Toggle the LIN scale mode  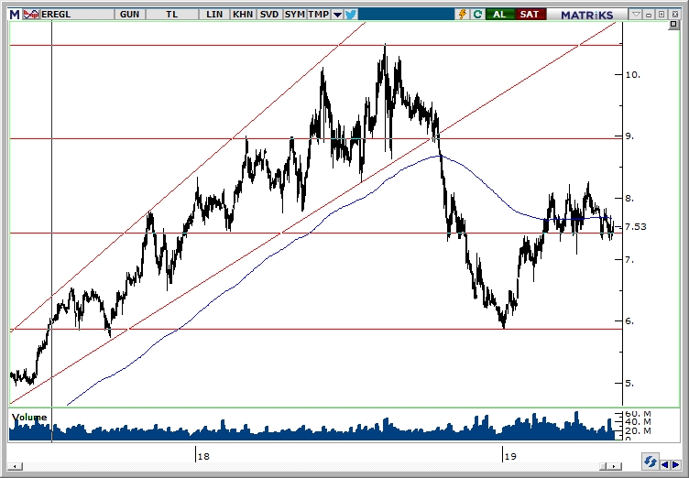click(214, 15)
